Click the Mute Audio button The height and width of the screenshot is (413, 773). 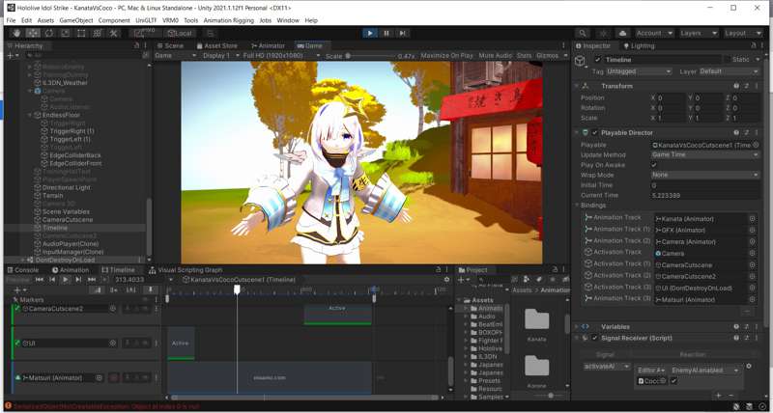(x=495, y=56)
